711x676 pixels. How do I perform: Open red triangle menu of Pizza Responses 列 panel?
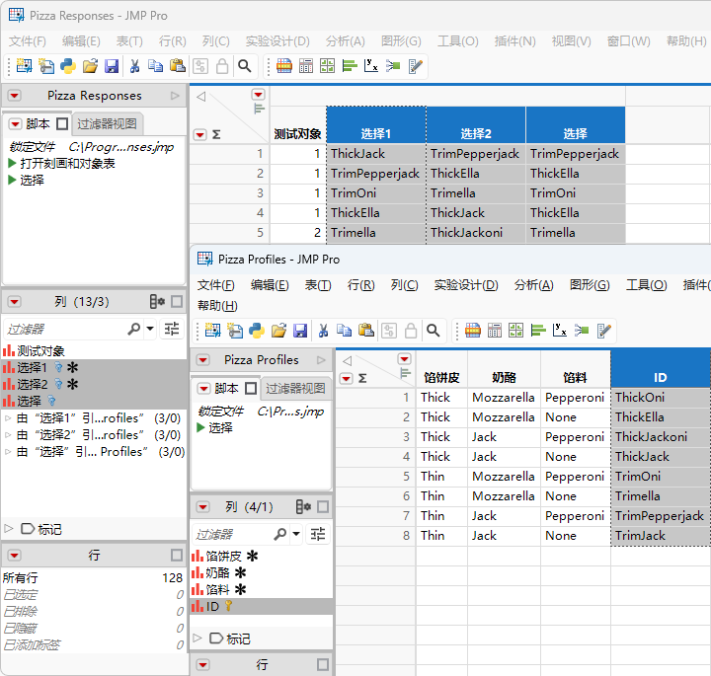15,302
